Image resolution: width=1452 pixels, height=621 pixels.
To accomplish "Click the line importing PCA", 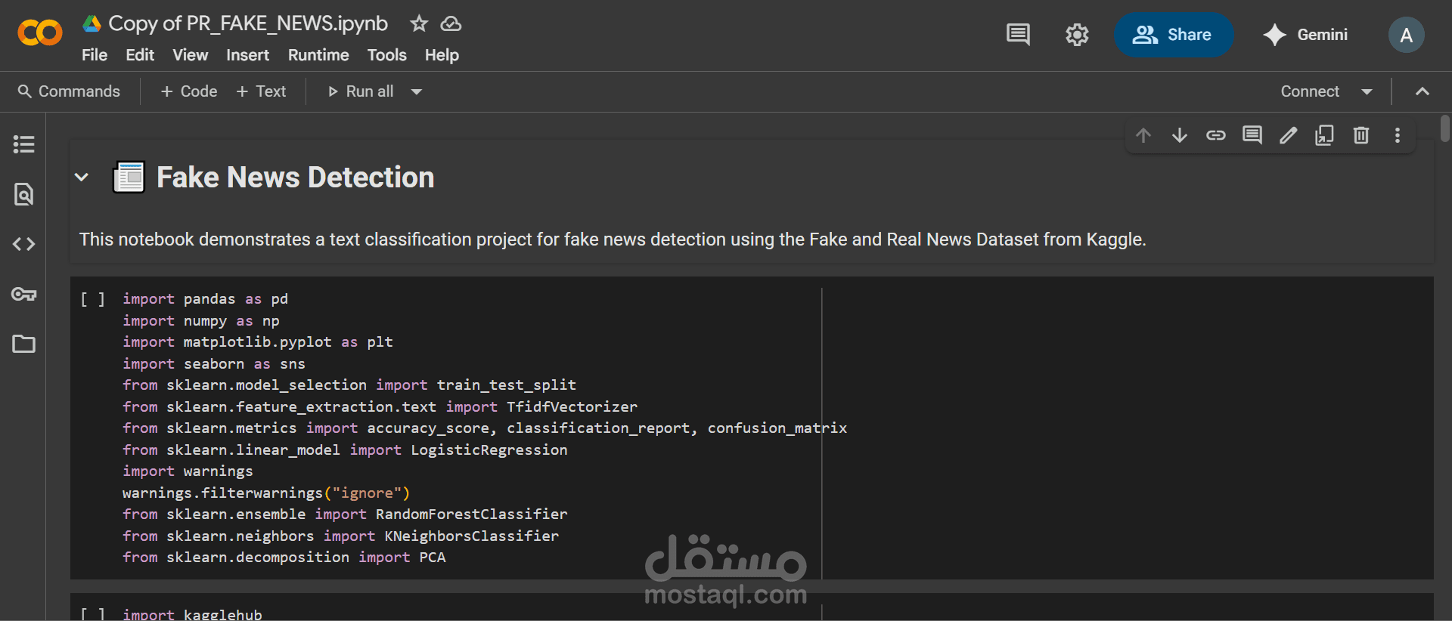I will tap(284, 557).
